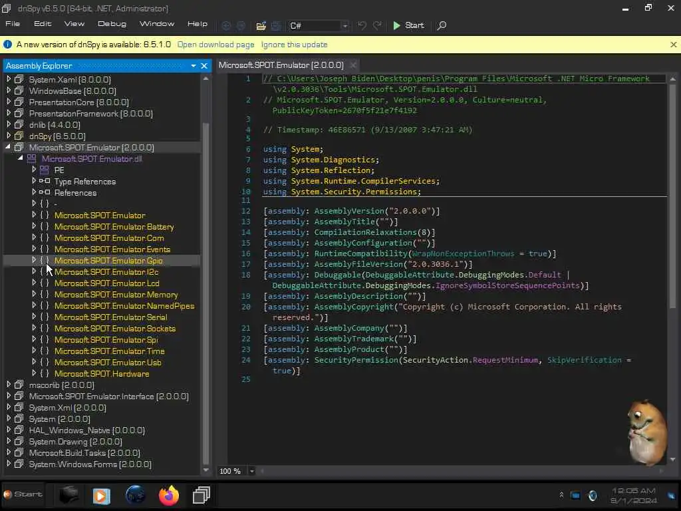Click the globe browser taskbar icon
The image size is (681, 511).
pos(135,495)
